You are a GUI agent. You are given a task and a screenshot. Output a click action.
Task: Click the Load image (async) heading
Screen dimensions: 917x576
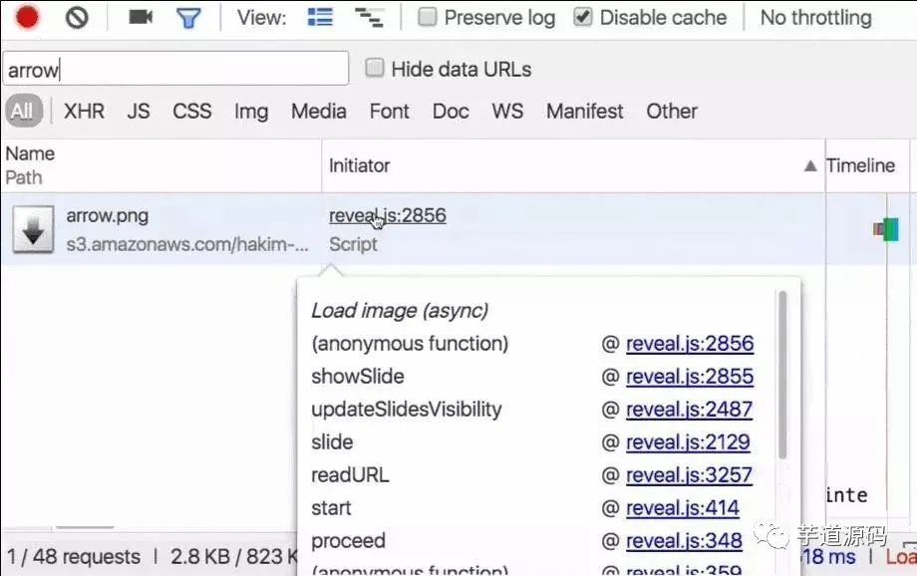[x=400, y=311]
